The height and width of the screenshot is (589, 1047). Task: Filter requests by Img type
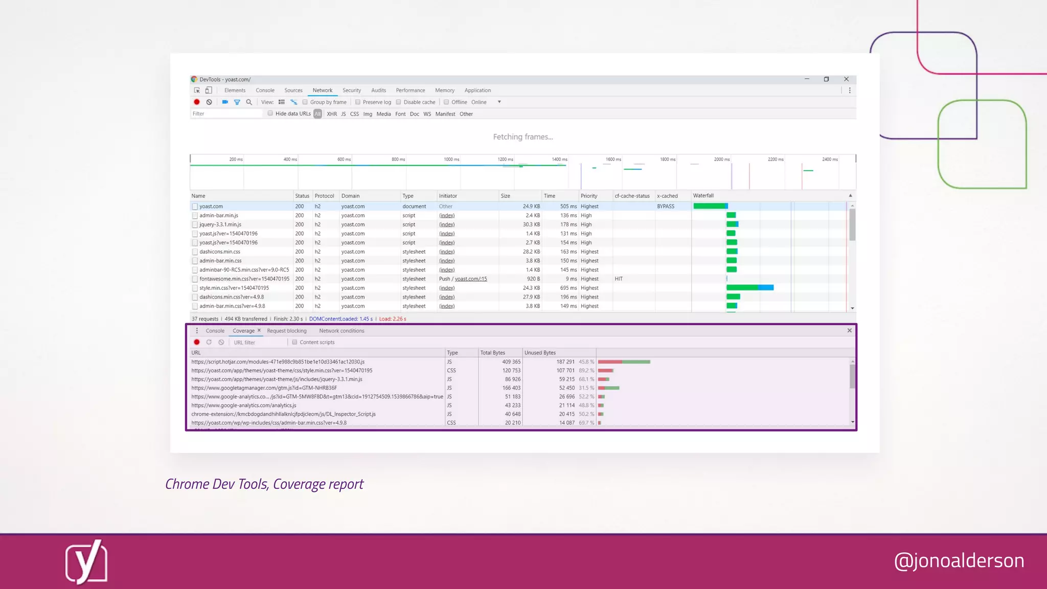(368, 114)
